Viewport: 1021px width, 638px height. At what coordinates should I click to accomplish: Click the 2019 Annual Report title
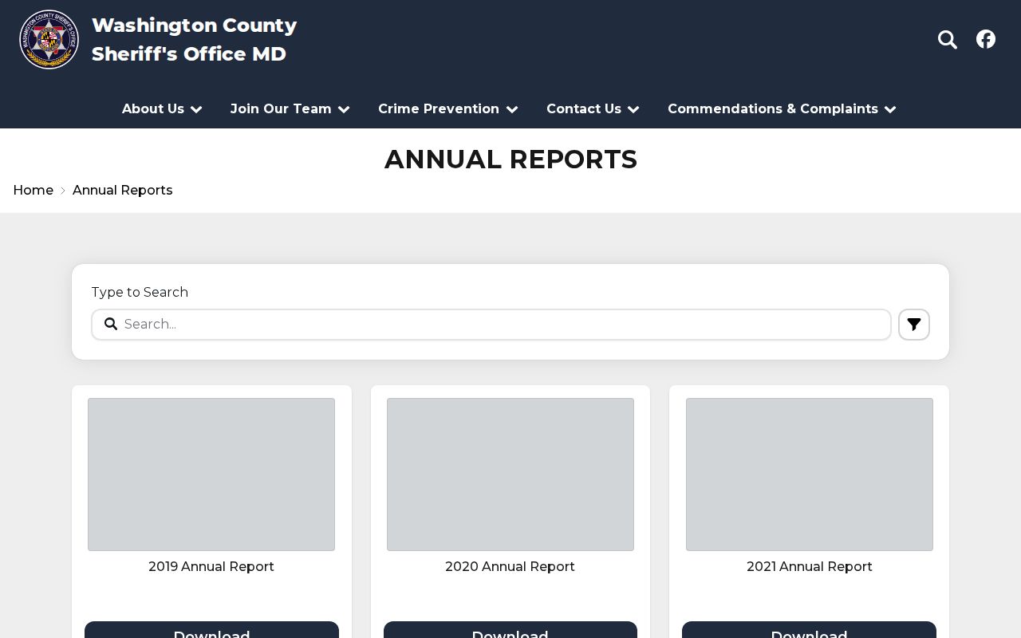click(x=211, y=567)
